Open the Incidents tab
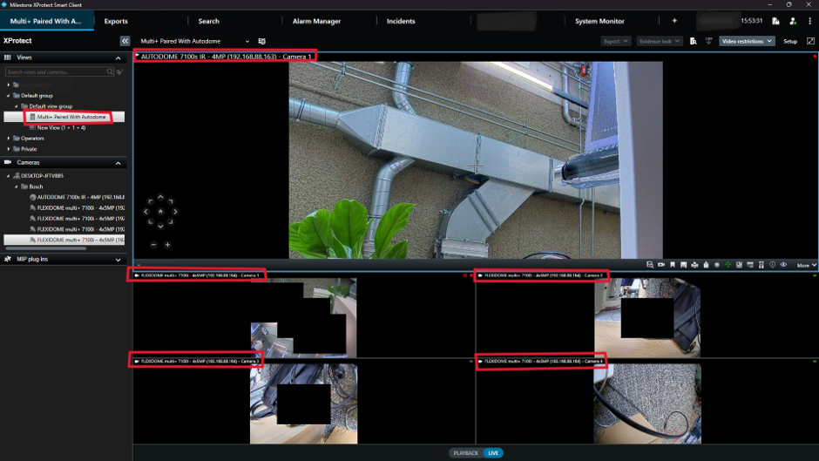819x461 pixels. coord(401,21)
